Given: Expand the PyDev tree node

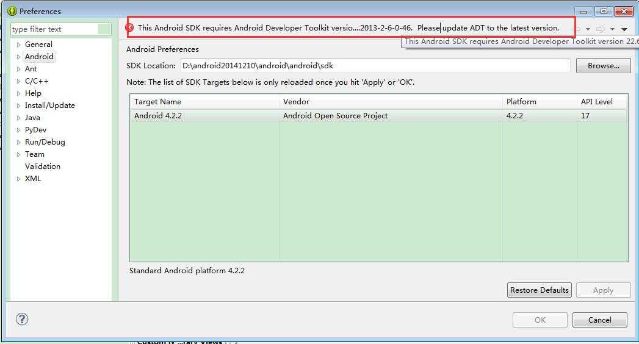Looking at the screenshot, I should coord(18,131).
